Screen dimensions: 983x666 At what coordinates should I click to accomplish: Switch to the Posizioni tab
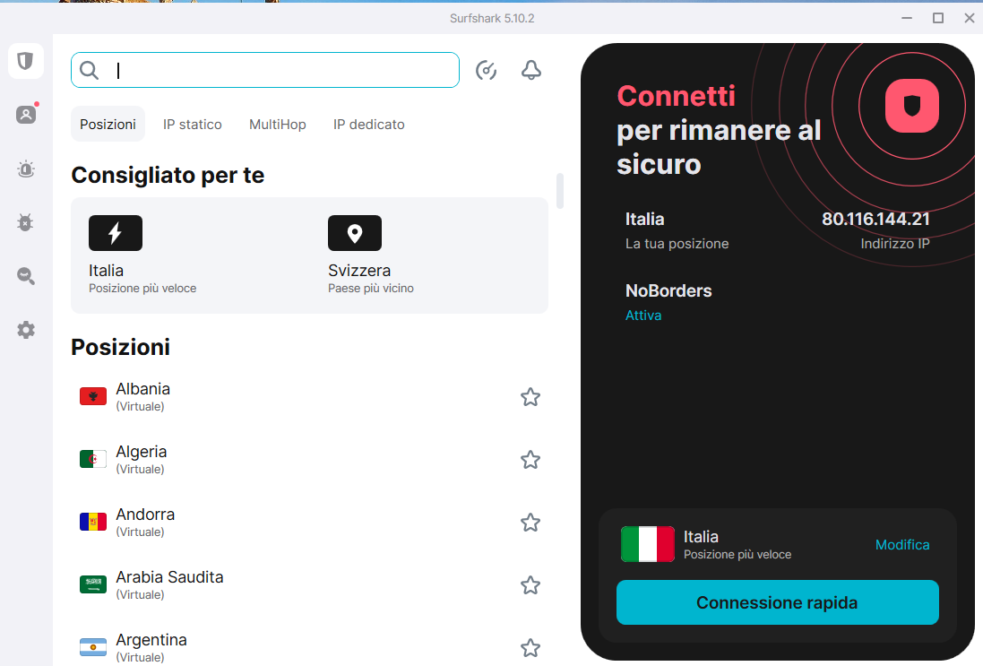pos(108,125)
